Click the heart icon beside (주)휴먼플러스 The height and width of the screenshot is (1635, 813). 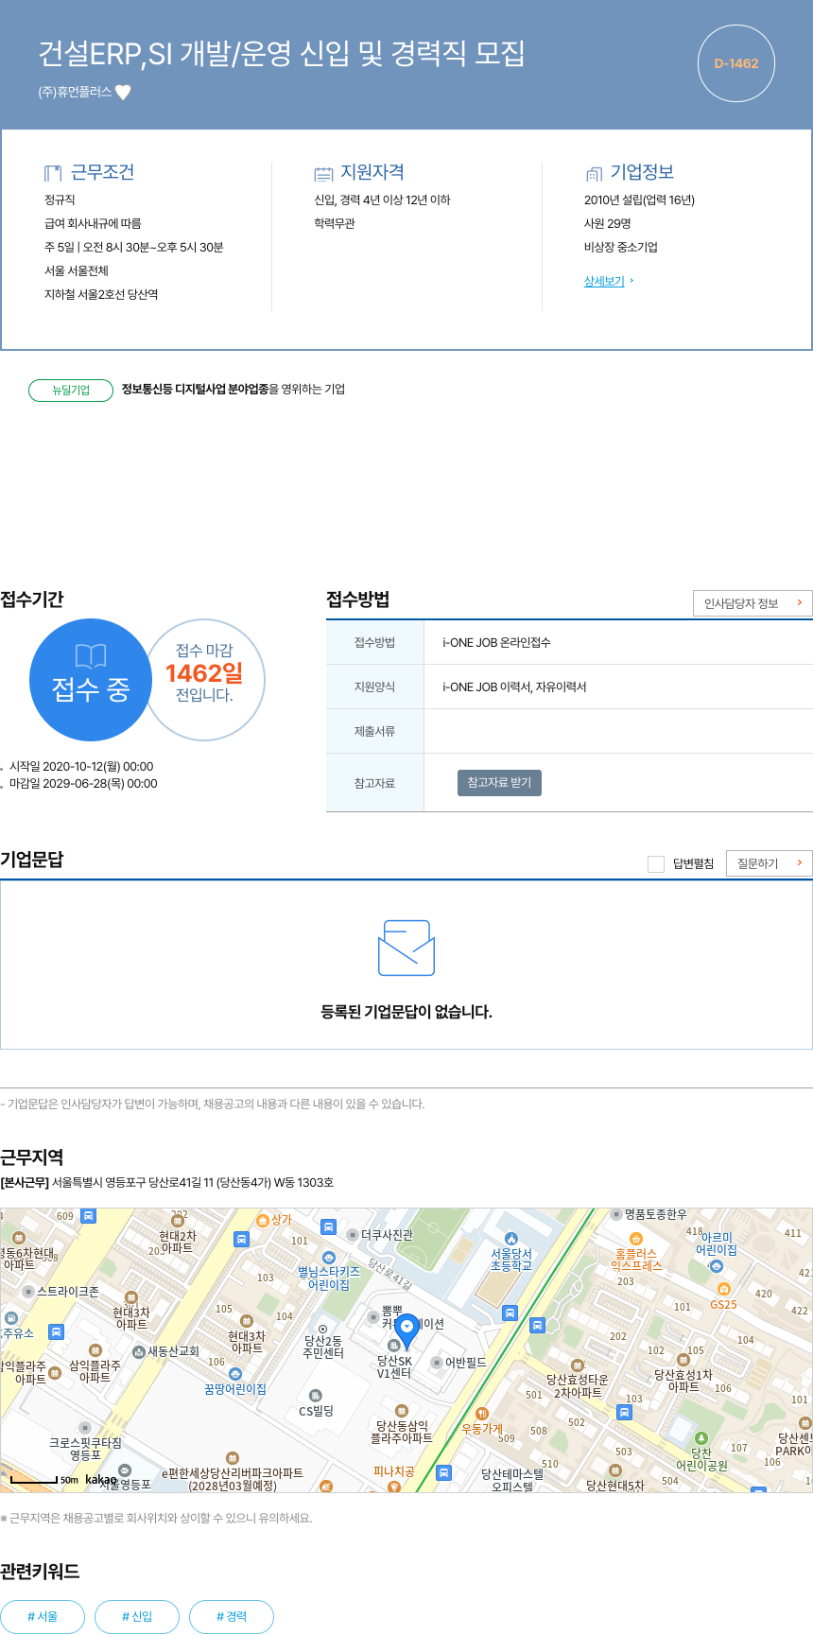[123, 92]
